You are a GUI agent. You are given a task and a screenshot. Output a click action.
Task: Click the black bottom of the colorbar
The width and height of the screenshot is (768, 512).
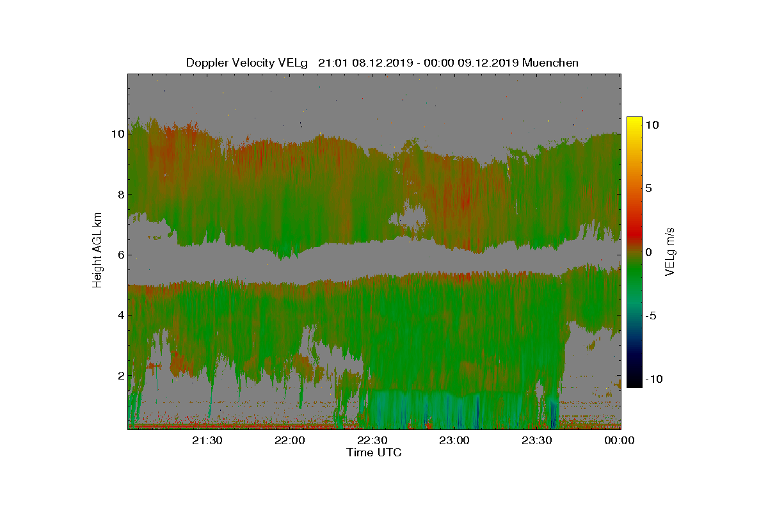click(634, 381)
